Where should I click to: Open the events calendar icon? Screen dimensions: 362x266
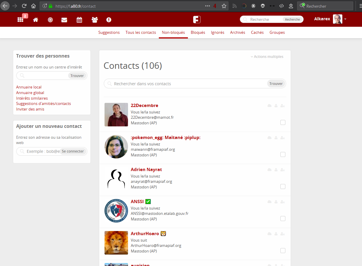click(x=79, y=19)
